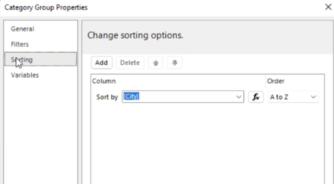Click the Sort by row label
This screenshot has width=334, height=184.
tap(107, 97)
